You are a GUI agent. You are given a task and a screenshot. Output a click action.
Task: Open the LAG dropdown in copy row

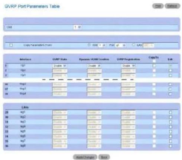click(148, 45)
